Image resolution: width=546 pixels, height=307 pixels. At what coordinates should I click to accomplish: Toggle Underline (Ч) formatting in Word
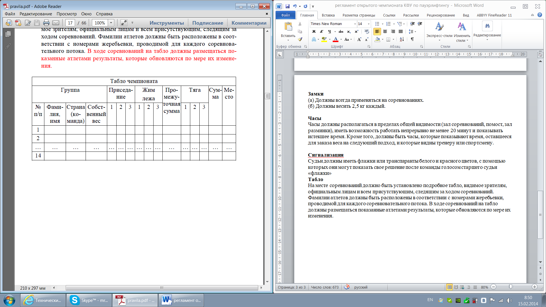pos(329,32)
